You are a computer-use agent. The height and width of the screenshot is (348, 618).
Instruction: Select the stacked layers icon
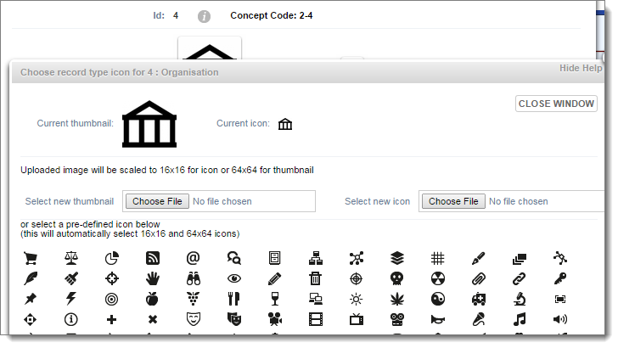pyautogui.click(x=397, y=259)
